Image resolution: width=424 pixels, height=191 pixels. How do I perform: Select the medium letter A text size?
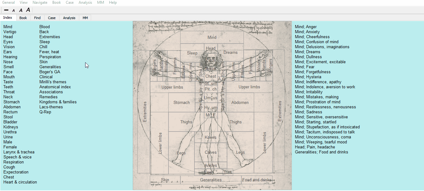click(x=21, y=10)
